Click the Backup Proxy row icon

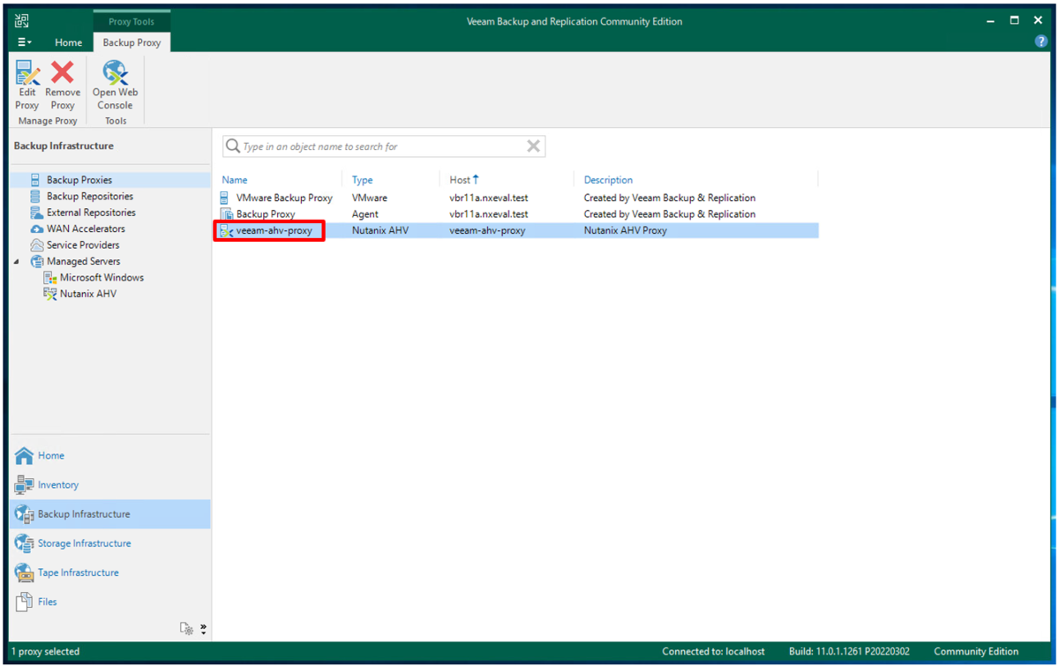point(225,214)
